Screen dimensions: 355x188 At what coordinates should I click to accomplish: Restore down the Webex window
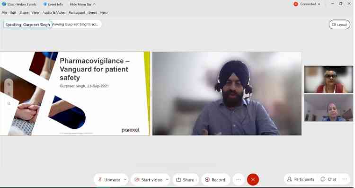click(341, 4)
